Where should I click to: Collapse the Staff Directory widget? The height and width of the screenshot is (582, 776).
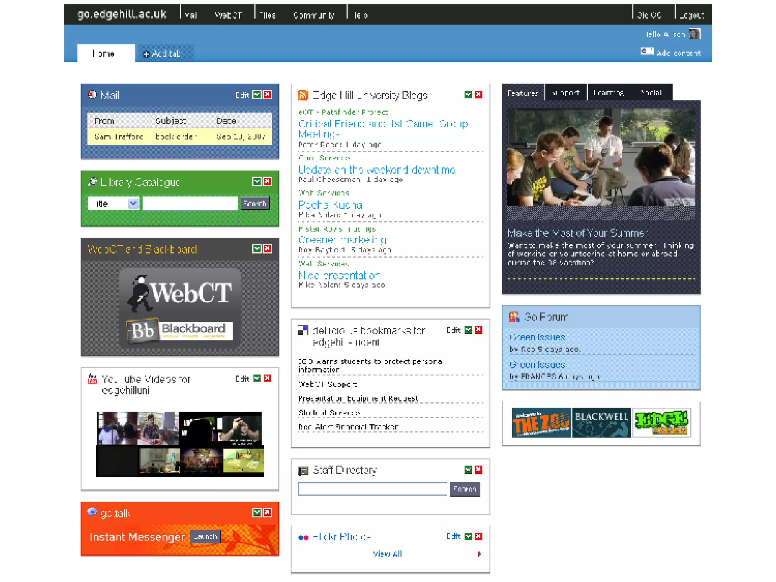[468, 470]
